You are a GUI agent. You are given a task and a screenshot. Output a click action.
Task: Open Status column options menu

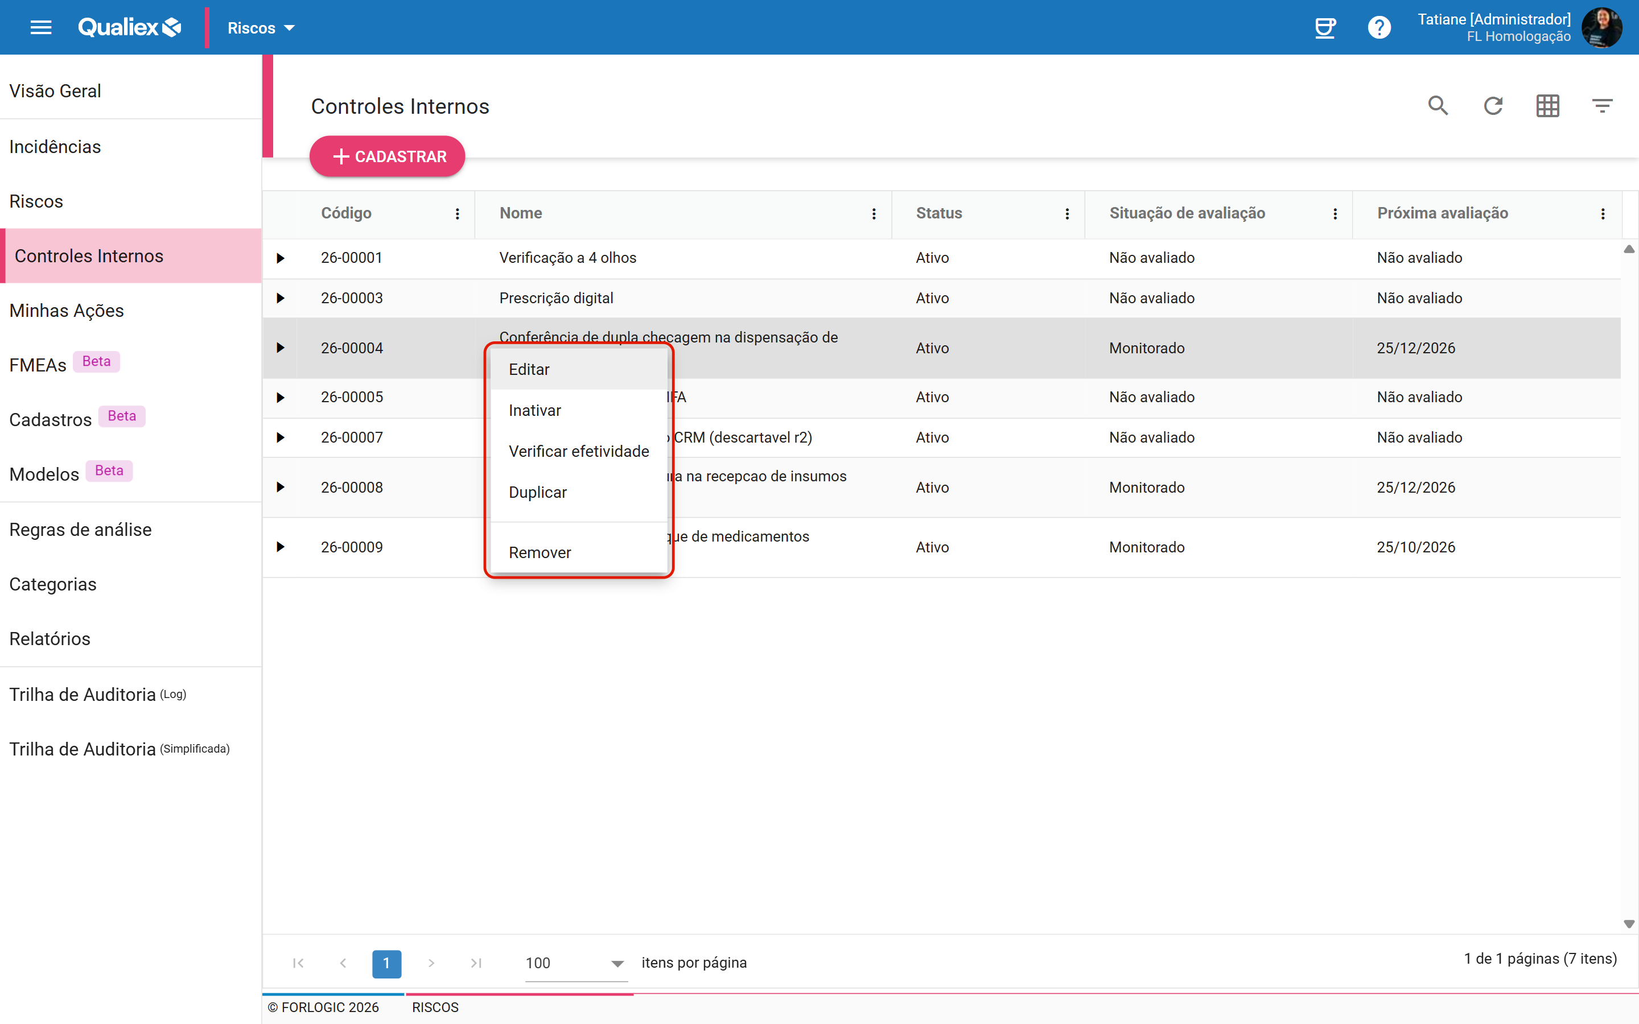[1068, 214]
